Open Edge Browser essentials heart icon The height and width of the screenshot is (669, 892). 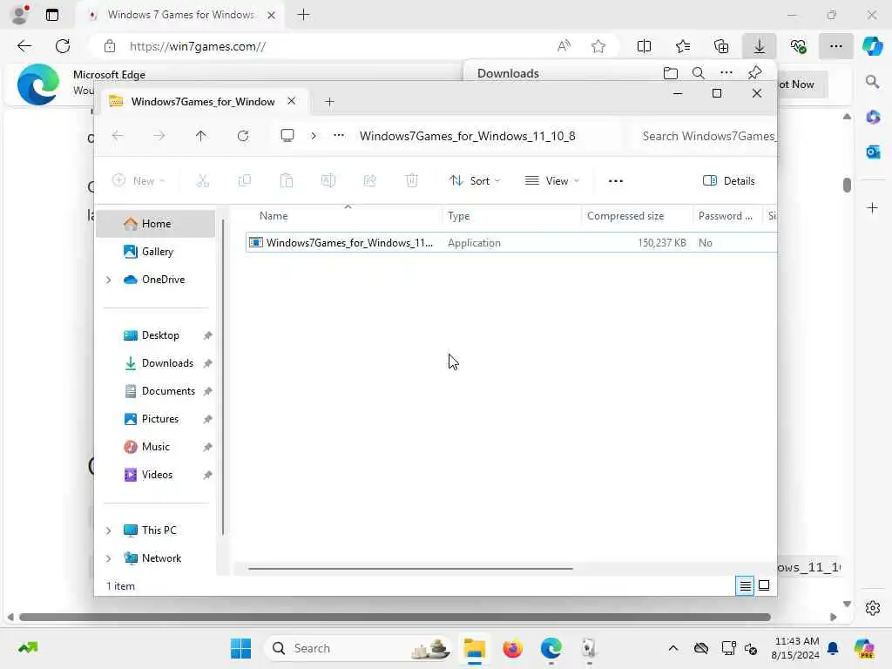(x=798, y=47)
